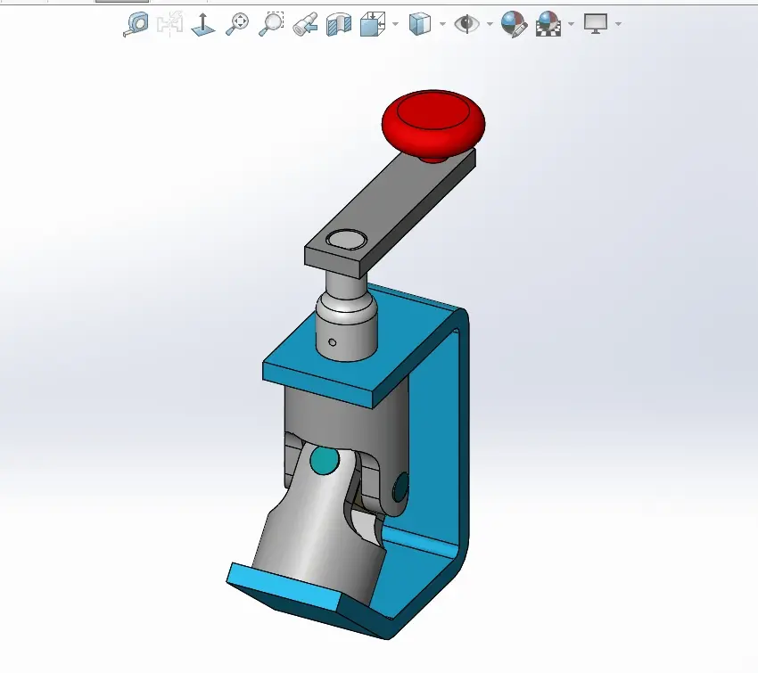758x673 pixels.
Task: Expand the View Settings dropdown arrow
Action: (618, 24)
